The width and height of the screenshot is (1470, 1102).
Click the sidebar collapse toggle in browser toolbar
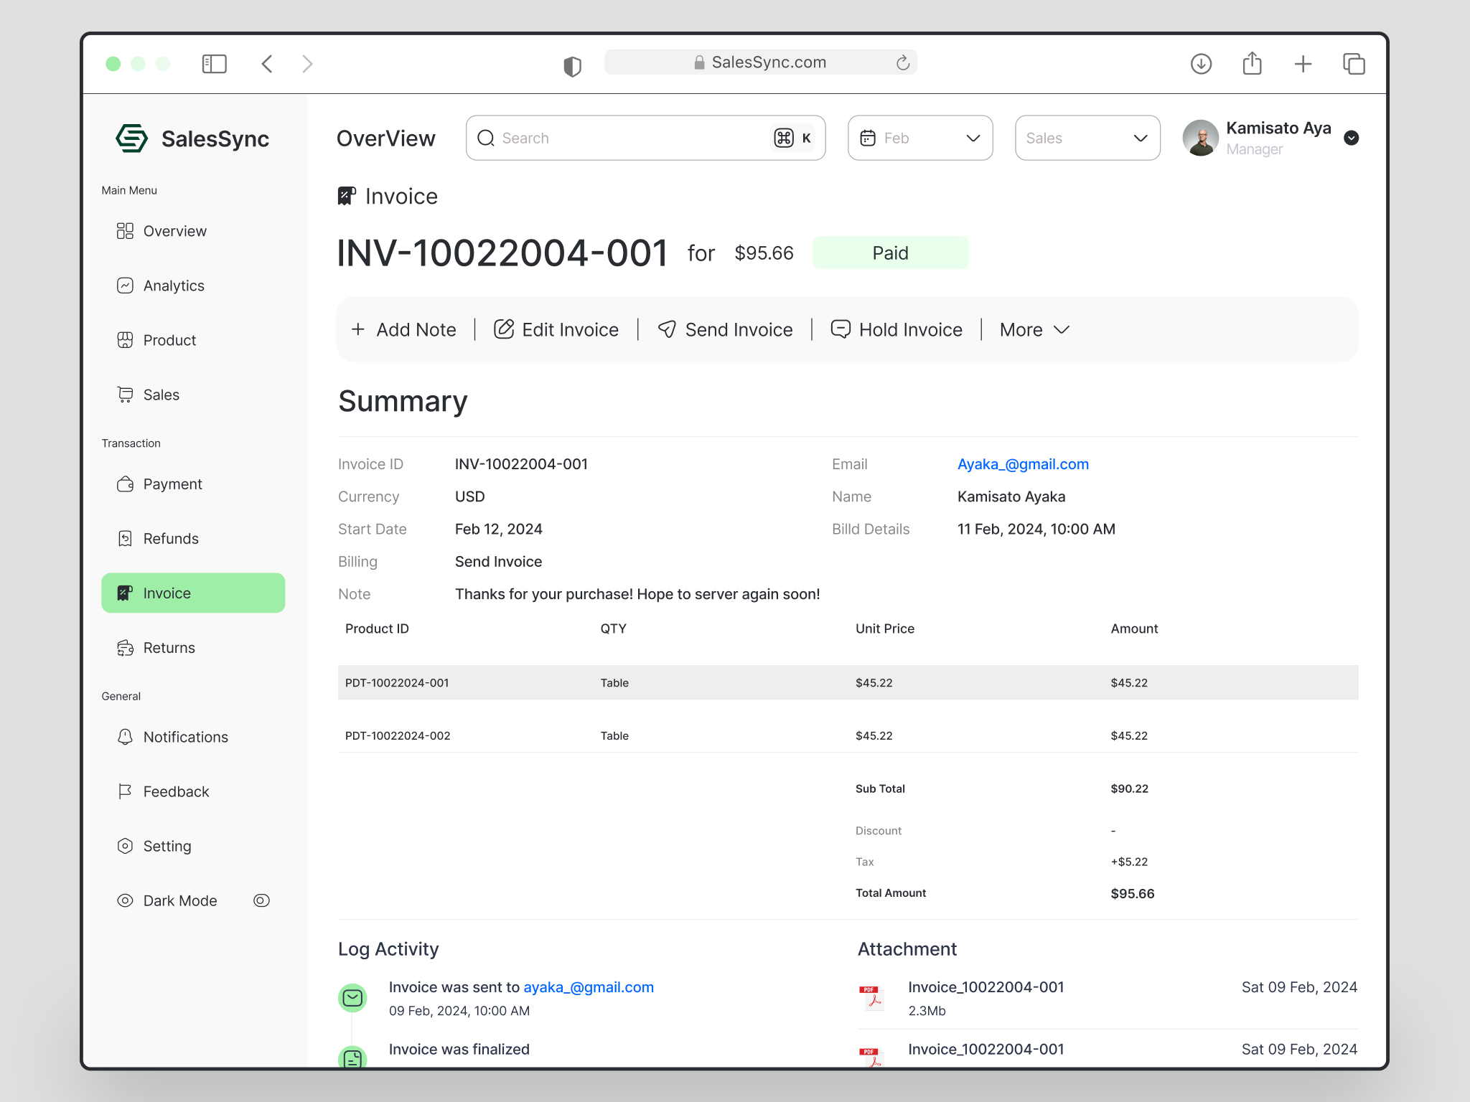(214, 64)
